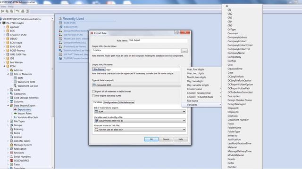Select Material in variables list
302x169 pixels.
pyautogui.click(x=232, y=147)
